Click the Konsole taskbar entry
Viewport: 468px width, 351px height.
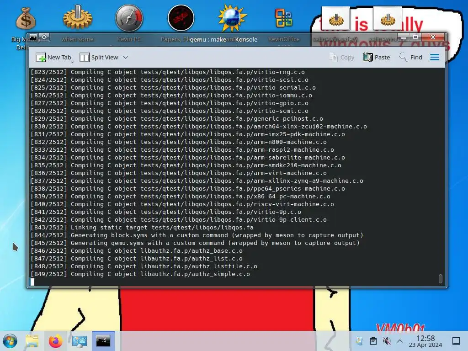[x=103, y=340]
